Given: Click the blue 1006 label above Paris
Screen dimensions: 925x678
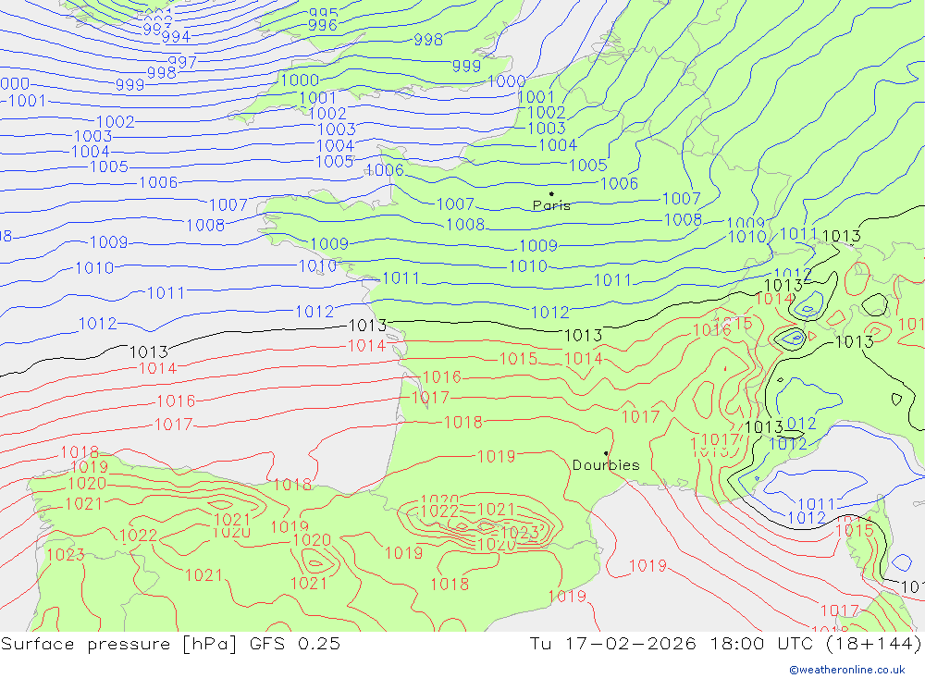Looking at the screenshot, I should 619,183.
